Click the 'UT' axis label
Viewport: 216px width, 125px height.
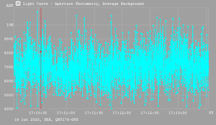pyautogui.click(x=211, y=113)
